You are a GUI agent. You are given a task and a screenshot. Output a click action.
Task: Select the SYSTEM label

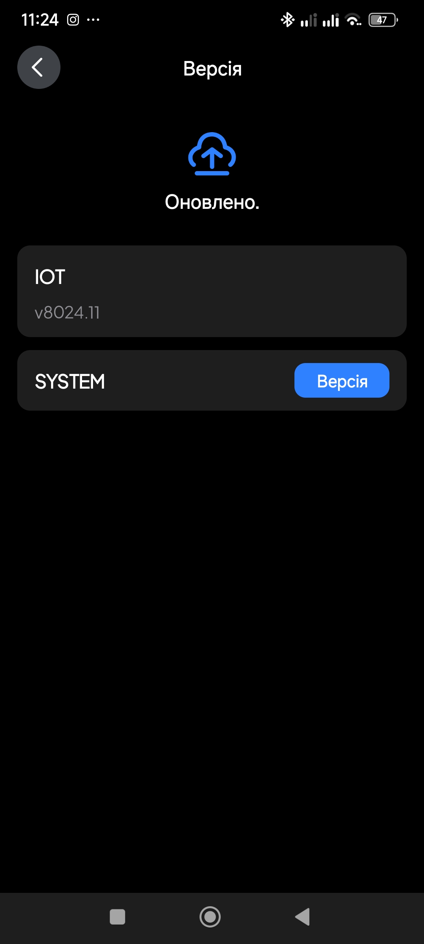point(70,382)
